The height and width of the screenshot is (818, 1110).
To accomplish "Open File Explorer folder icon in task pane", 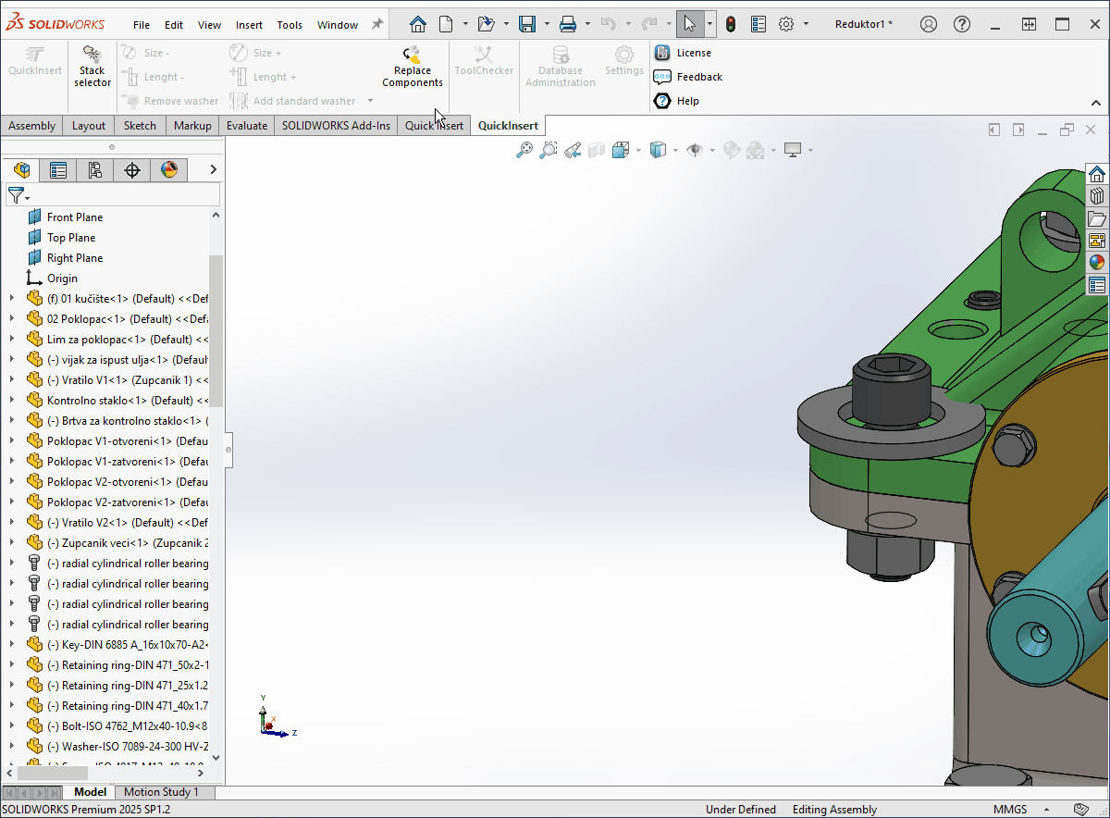I will (x=1097, y=218).
